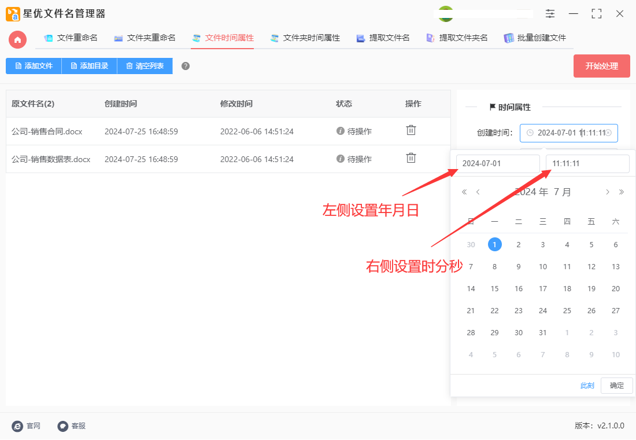Open the 提取文件夹名 tab
The width and height of the screenshot is (636, 440).
tap(457, 38)
